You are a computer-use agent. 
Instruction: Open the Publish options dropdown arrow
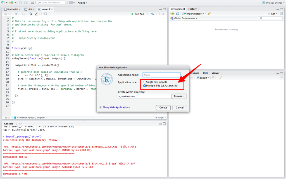tap(156, 14)
